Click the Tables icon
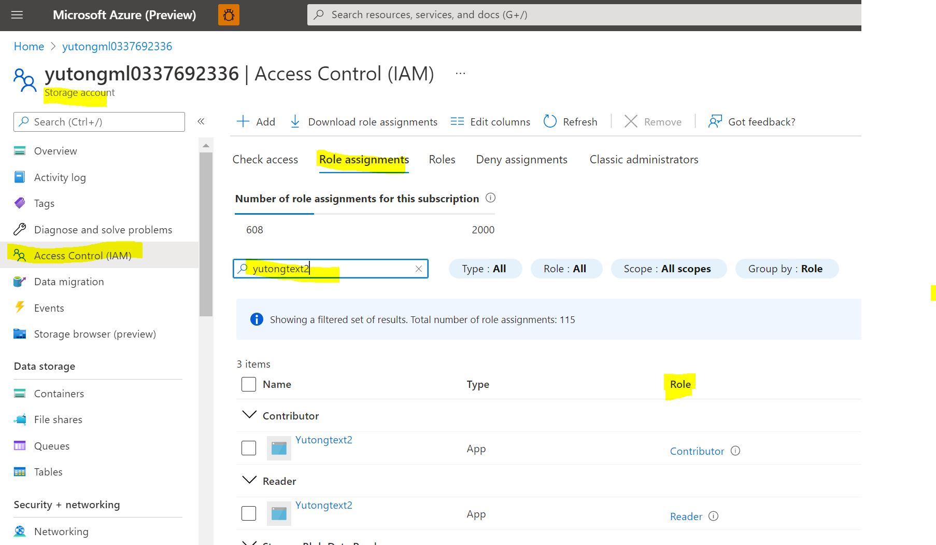The height and width of the screenshot is (545, 936). 20,472
